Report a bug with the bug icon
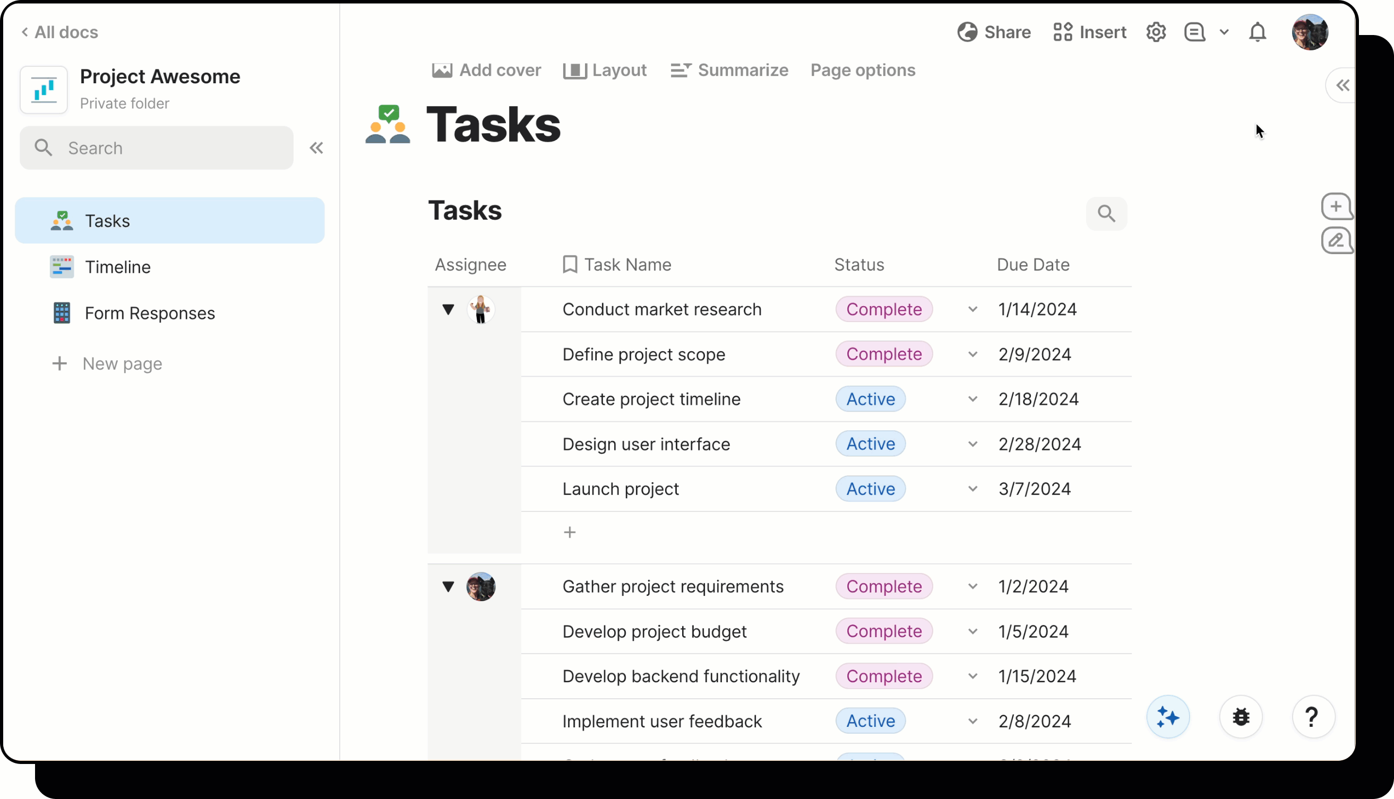 [x=1241, y=717]
